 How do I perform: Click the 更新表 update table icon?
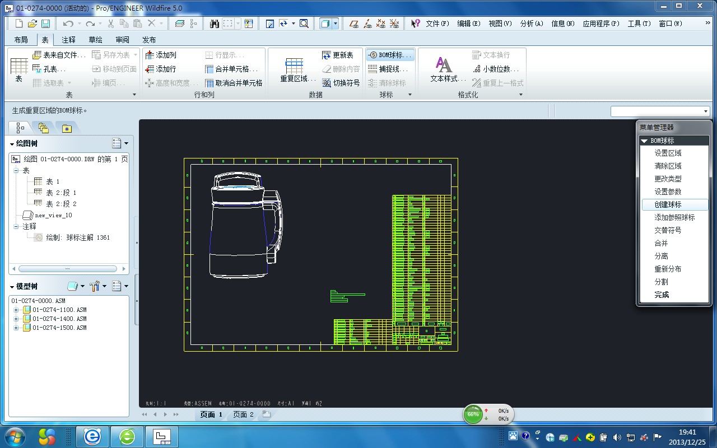pos(327,55)
